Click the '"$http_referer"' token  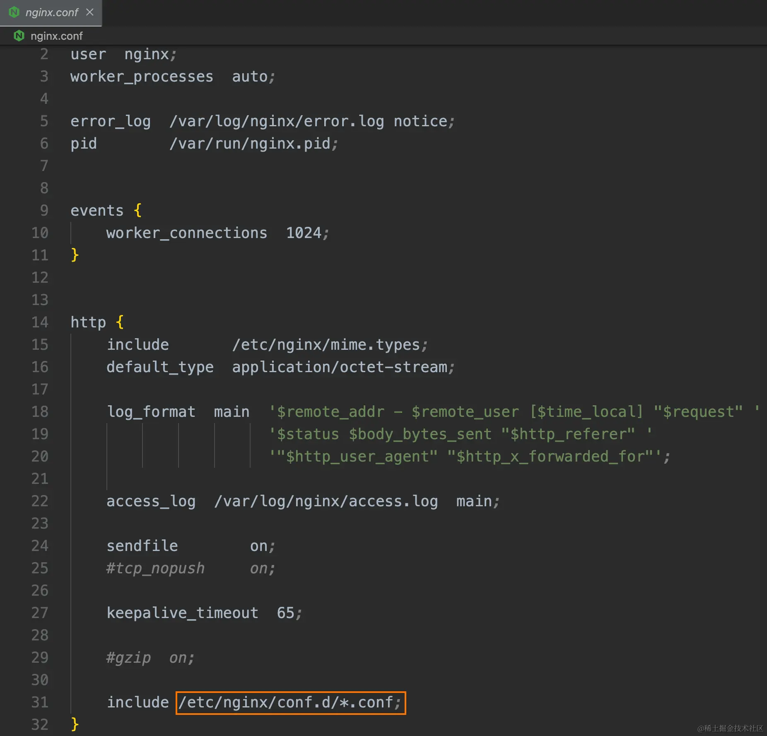[568, 434]
